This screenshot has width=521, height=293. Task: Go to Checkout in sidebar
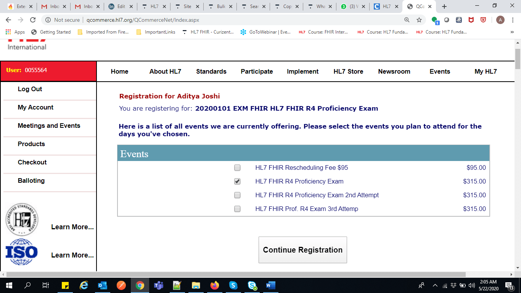tap(32, 162)
